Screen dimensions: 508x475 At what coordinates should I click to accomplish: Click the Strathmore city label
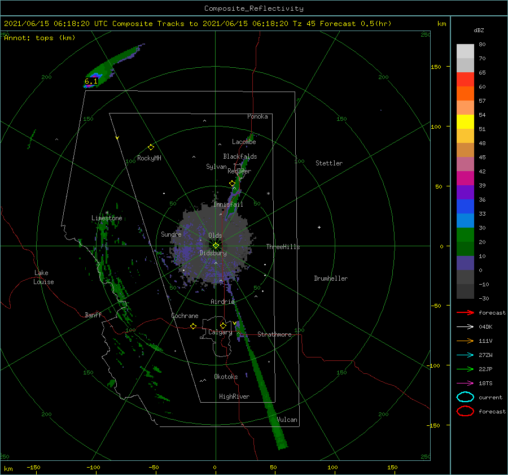(274, 334)
